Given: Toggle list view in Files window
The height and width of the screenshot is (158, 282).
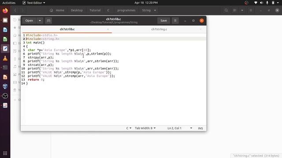Looking at the screenshot, I should (x=235, y=10).
